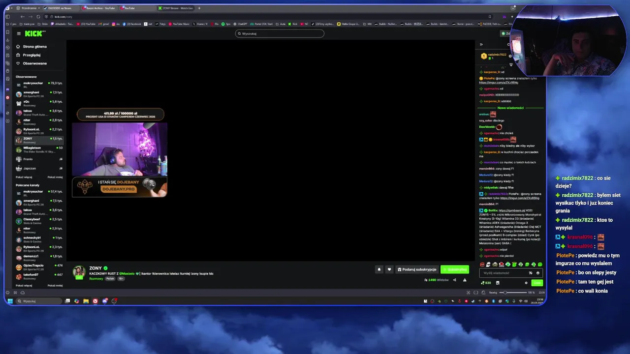Adjust browser zoom slider
The width and height of the screenshot is (630, 354).
pos(513,293)
